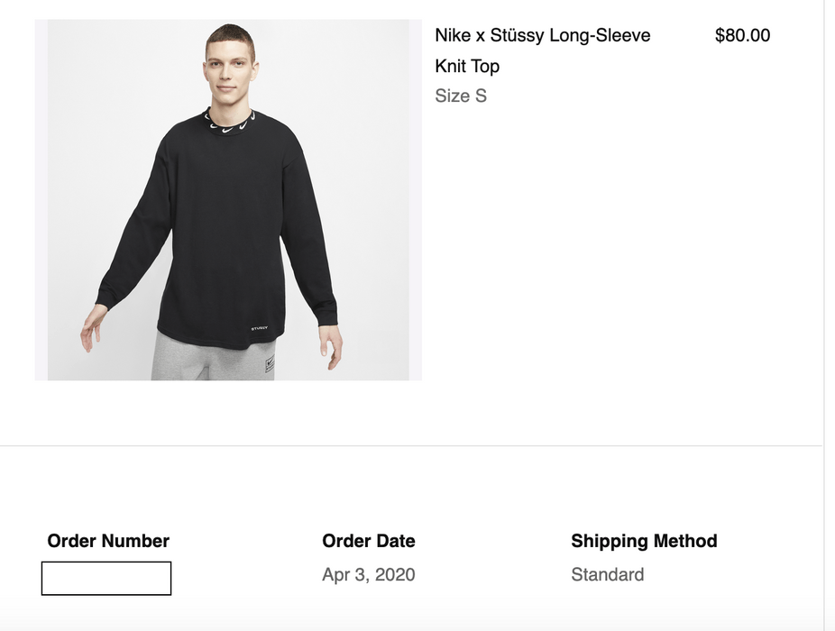Click the vertical border at right edge
The image size is (835, 631).
click(823, 270)
